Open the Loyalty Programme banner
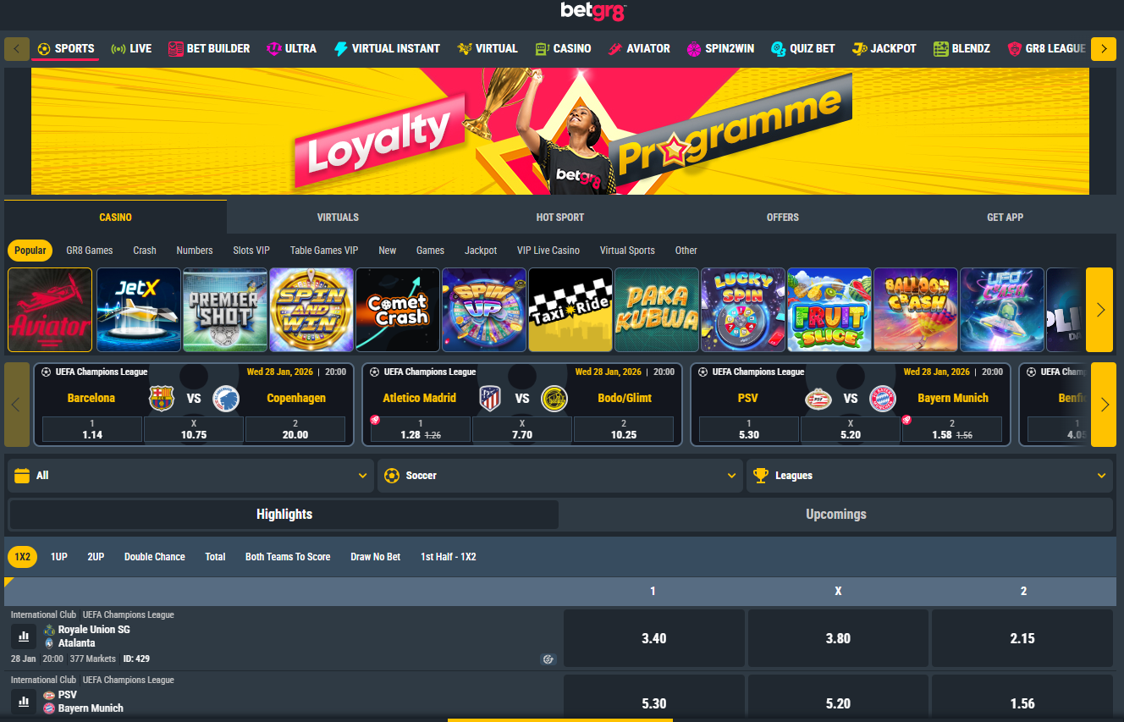 (x=560, y=131)
